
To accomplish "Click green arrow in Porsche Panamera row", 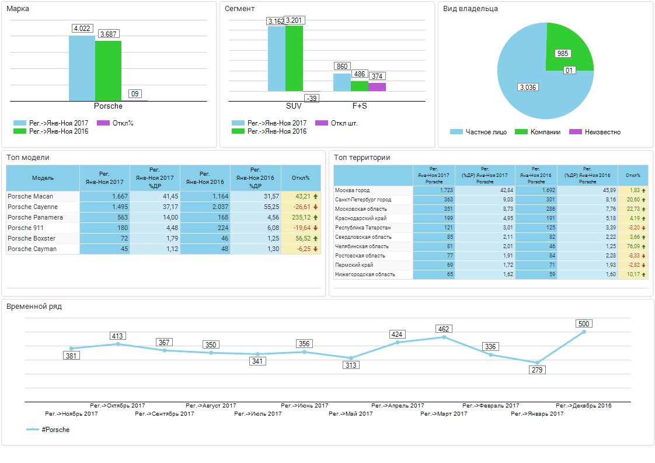I will (x=316, y=217).
